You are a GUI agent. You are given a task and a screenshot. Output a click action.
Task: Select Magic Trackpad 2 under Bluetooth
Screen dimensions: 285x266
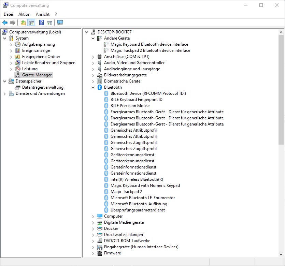(126, 192)
